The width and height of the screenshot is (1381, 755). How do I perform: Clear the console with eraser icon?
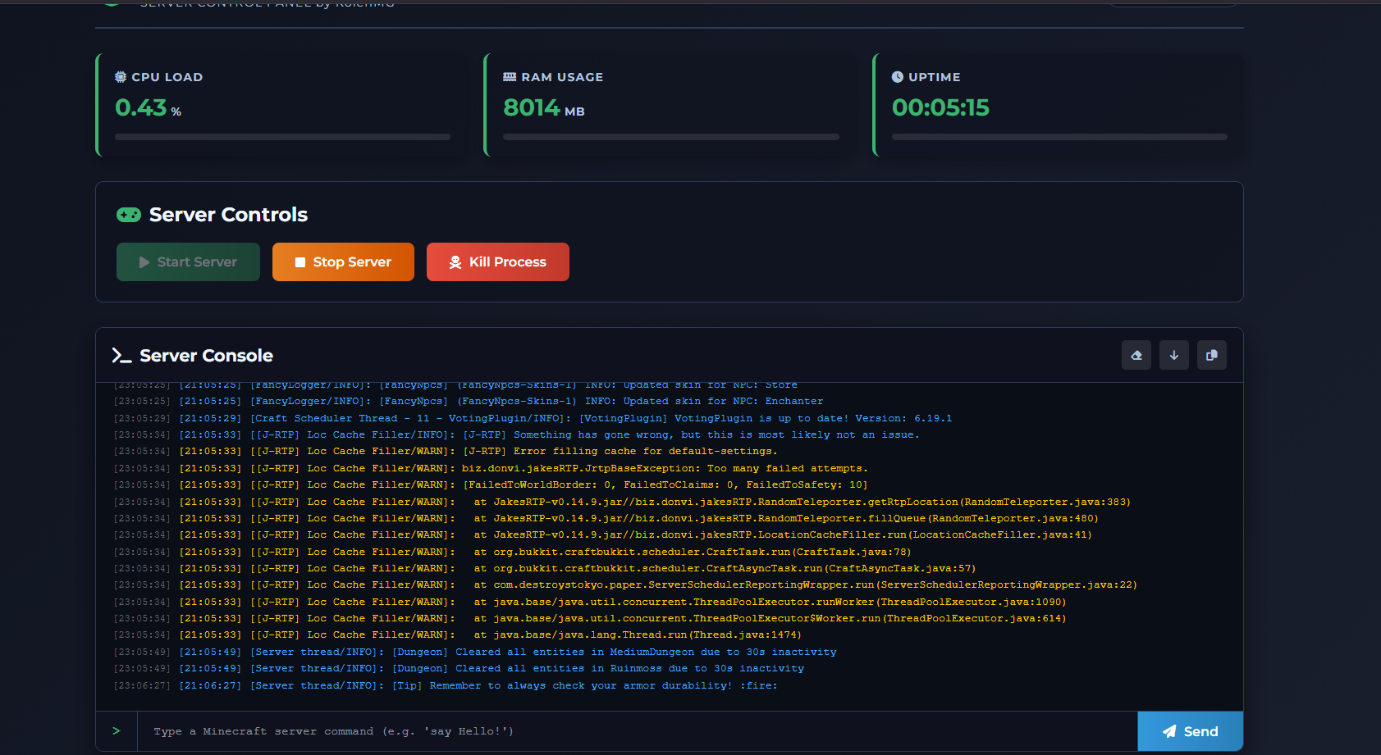[x=1136, y=355]
